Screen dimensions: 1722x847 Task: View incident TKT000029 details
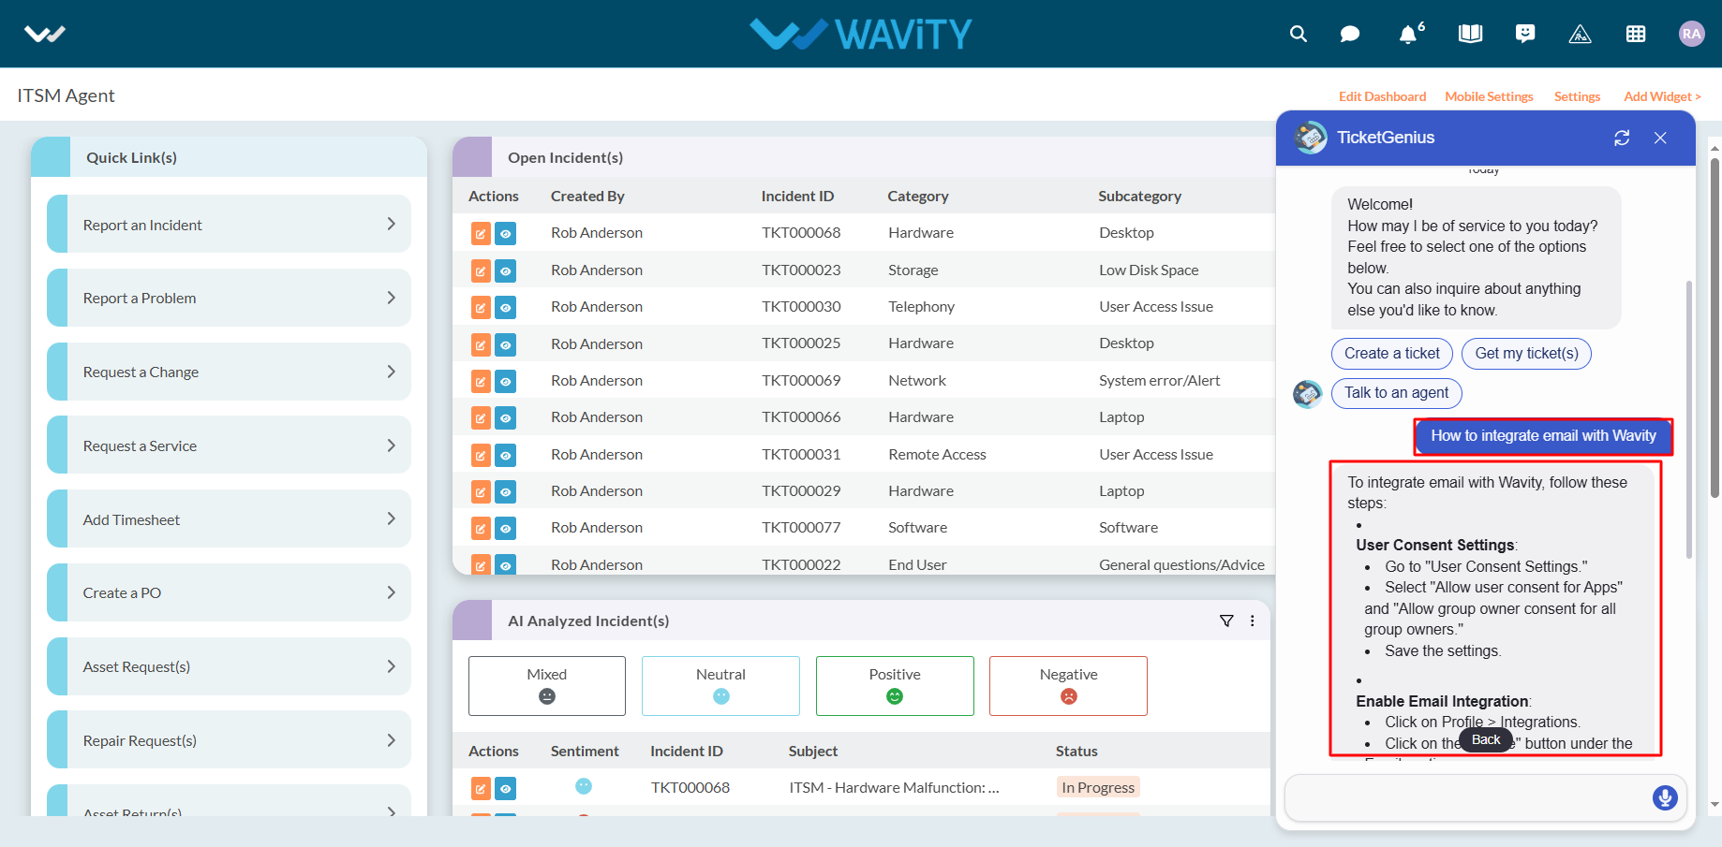(505, 491)
